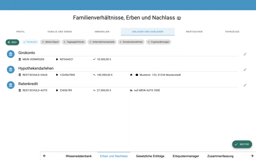256x160 pixels.
Task: Switch to the WERTSACHEN tab
Action: pyautogui.click(x=194, y=32)
